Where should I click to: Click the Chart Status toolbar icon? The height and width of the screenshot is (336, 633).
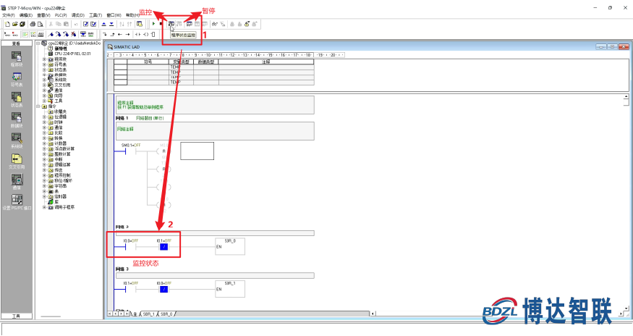pos(190,25)
